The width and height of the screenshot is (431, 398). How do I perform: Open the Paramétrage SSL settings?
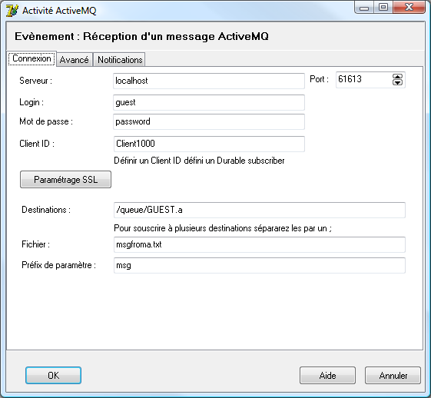click(66, 180)
